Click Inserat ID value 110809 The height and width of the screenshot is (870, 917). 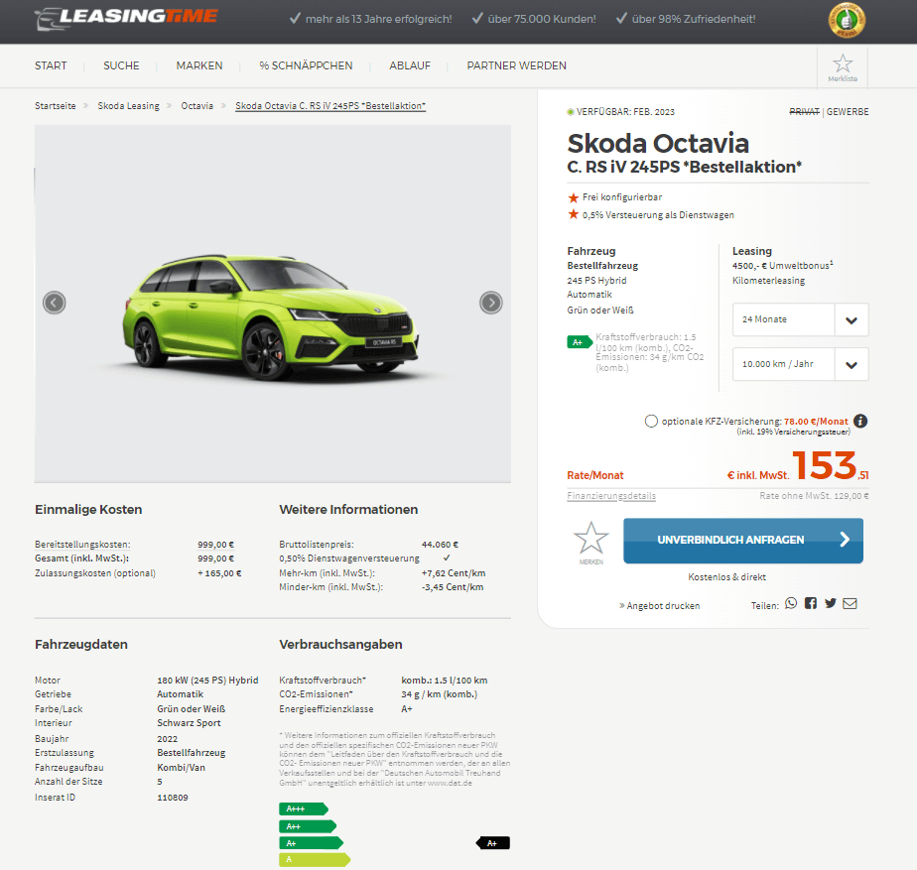point(173,798)
